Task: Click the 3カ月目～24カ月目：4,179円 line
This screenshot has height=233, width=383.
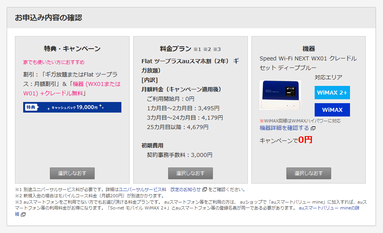Action: click(185, 118)
